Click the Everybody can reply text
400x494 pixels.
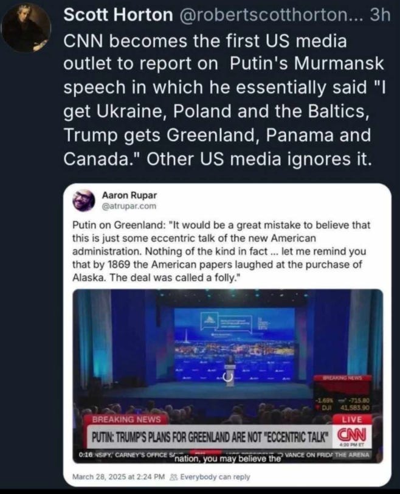[215, 477]
